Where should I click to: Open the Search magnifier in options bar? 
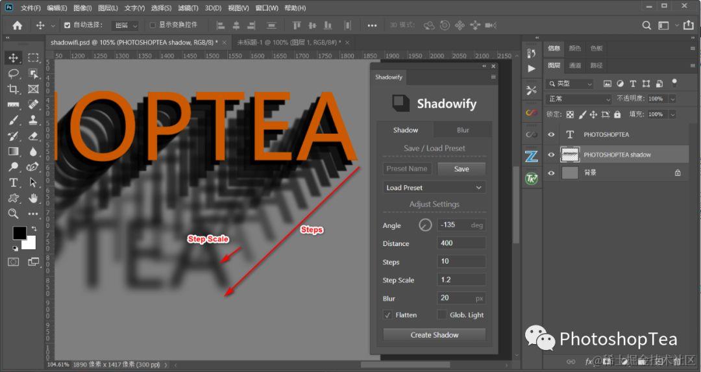(x=646, y=25)
